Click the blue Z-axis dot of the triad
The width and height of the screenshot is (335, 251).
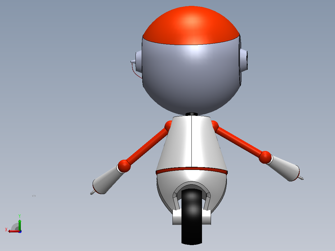click(x=20, y=231)
